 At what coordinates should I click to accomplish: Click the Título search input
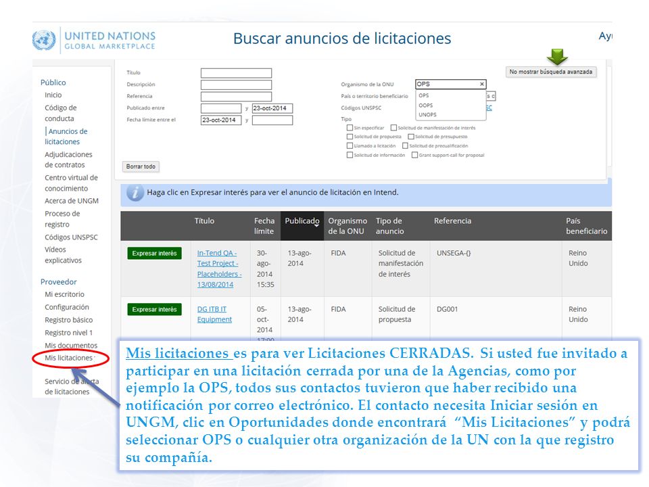click(x=236, y=73)
